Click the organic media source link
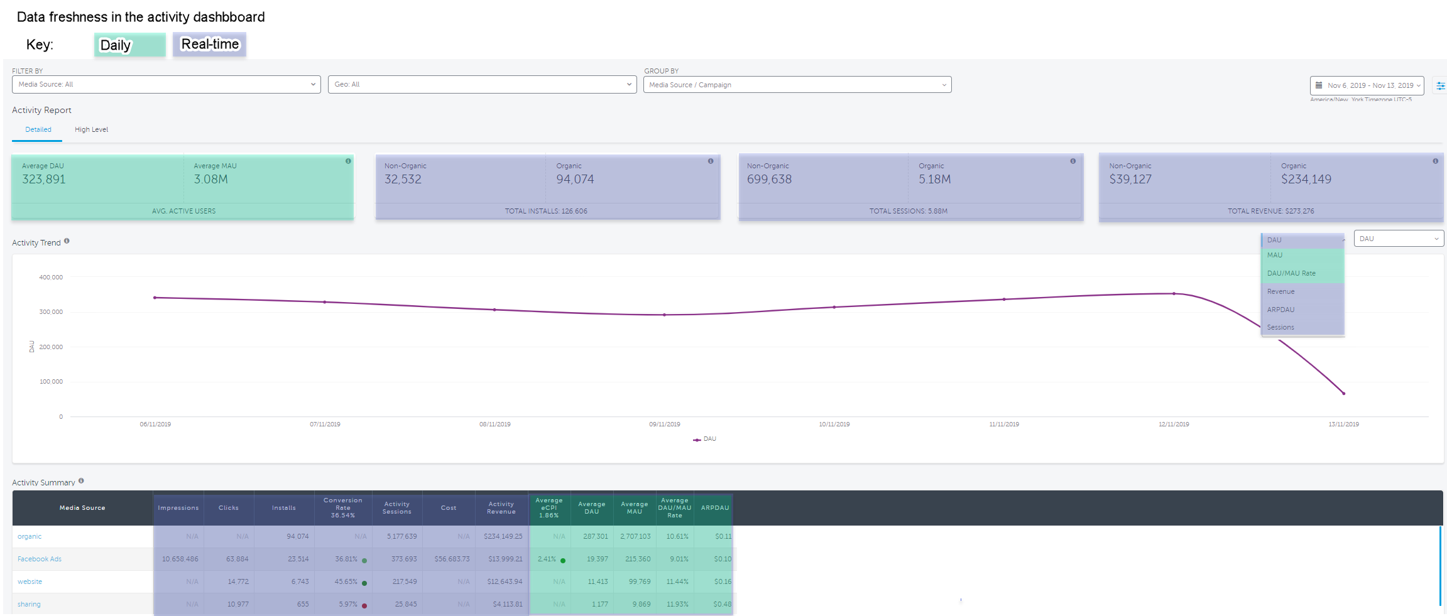The width and height of the screenshot is (1447, 616). pos(30,536)
